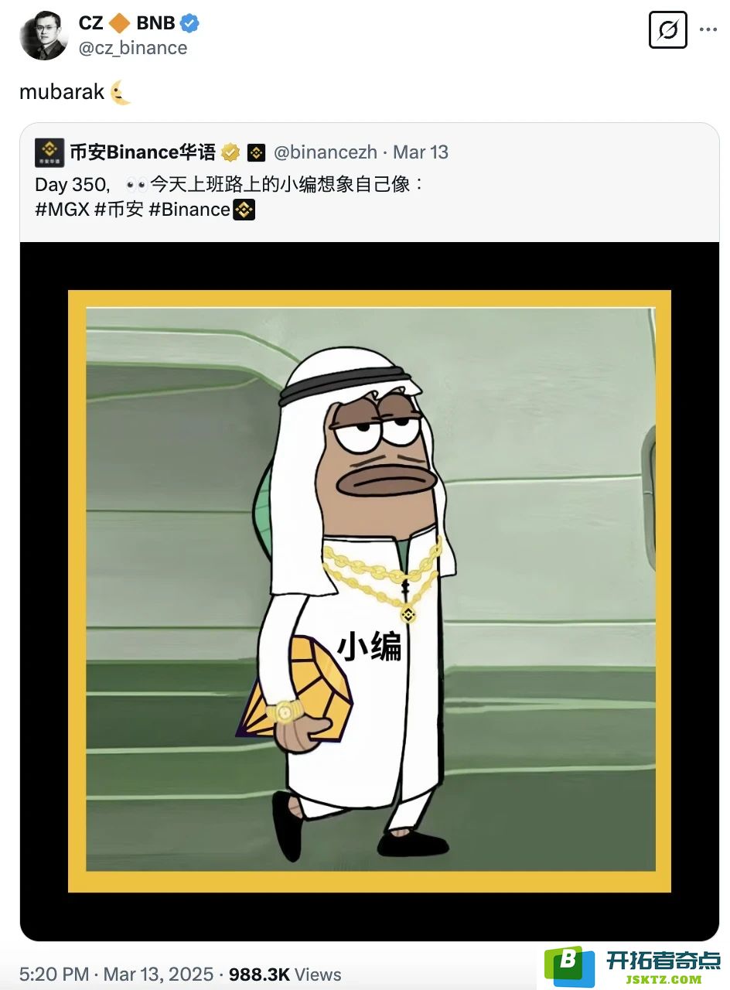This screenshot has width=730, height=990.
Task: Open the Binance华语 square avatar logo
Action: tap(49, 152)
